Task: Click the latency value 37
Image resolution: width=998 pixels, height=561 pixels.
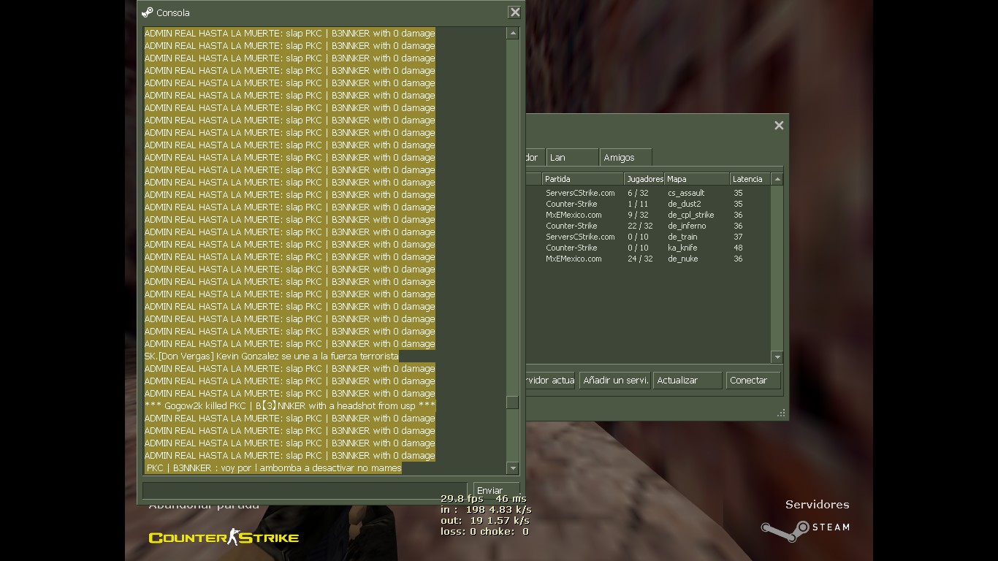Action: click(x=738, y=237)
